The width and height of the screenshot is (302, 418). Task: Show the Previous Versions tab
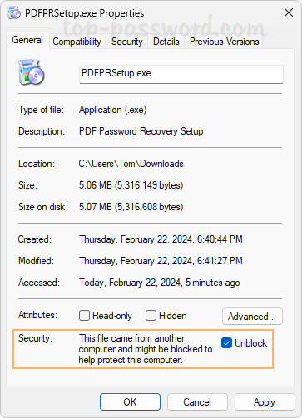coord(224,42)
